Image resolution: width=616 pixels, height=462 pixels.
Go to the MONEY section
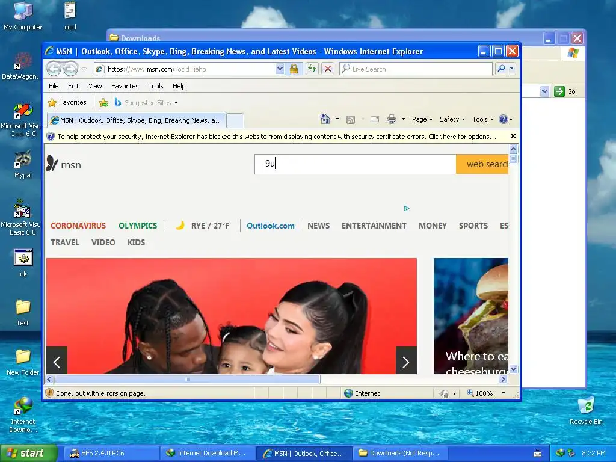tap(433, 226)
